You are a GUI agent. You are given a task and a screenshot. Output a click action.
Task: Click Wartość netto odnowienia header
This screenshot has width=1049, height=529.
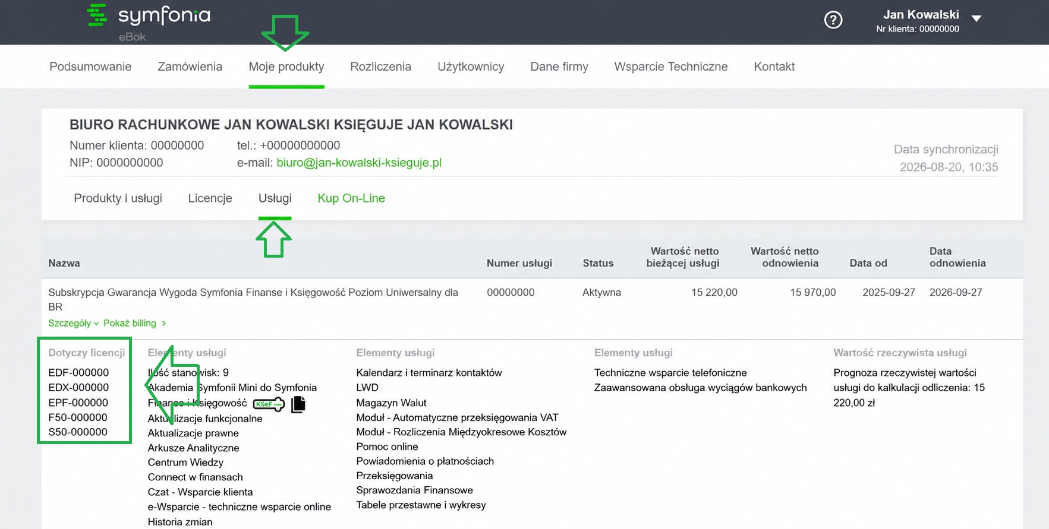click(x=785, y=257)
